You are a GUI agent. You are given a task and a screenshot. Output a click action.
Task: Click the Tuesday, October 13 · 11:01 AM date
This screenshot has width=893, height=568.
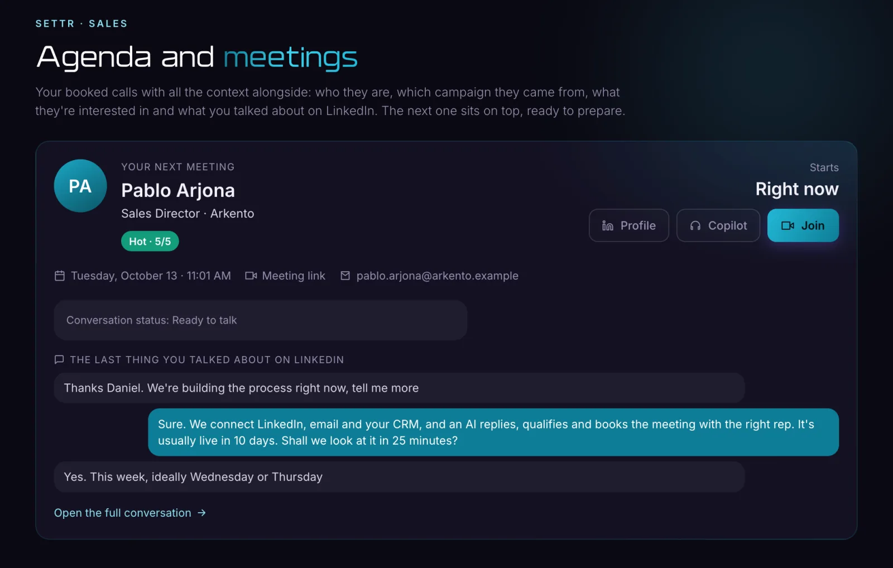151,276
